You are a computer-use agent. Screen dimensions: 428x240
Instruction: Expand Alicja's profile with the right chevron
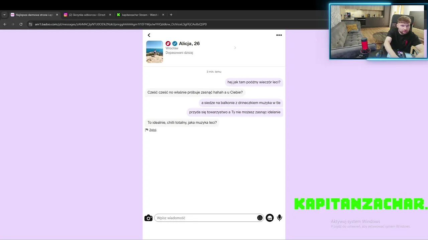click(x=235, y=48)
